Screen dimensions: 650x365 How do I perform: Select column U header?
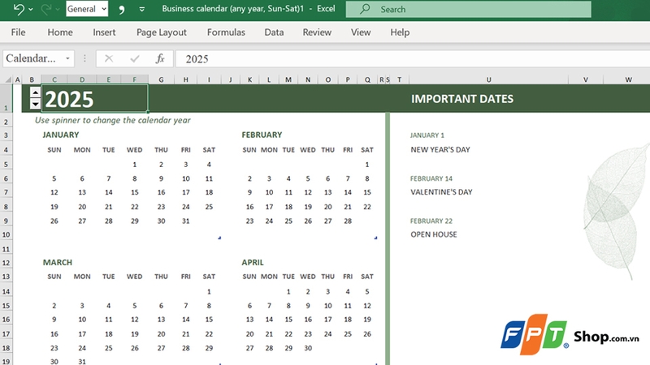[488, 79]
